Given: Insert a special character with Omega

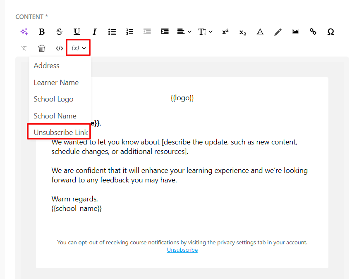Looking at the screenshot, I should (330, 31).
